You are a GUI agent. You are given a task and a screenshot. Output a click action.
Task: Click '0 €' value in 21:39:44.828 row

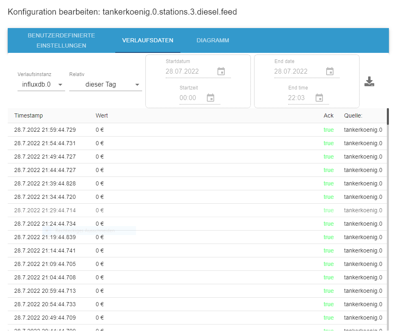click(100, 184)
